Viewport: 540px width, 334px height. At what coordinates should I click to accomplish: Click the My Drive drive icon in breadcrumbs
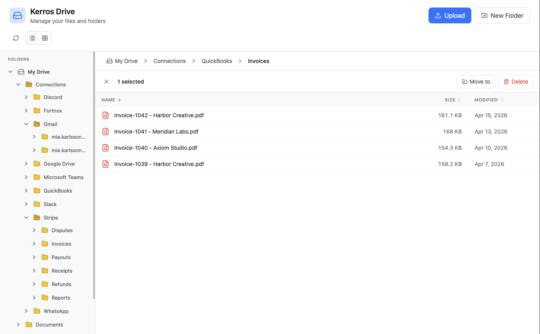pyautogui.click(x=109, y=61)
